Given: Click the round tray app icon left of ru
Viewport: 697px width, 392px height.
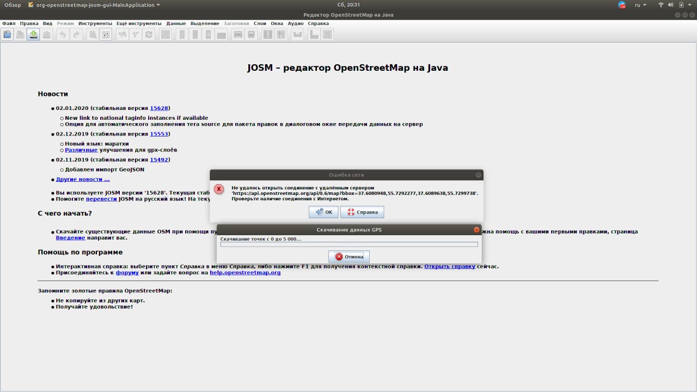Looking at the screenshot, I should coord(622,5).
